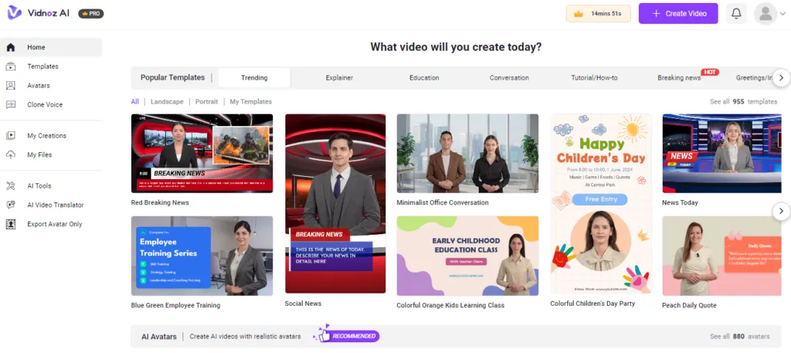
Task: Open the Tutorial/How-to tab
Action: (594, 78)
